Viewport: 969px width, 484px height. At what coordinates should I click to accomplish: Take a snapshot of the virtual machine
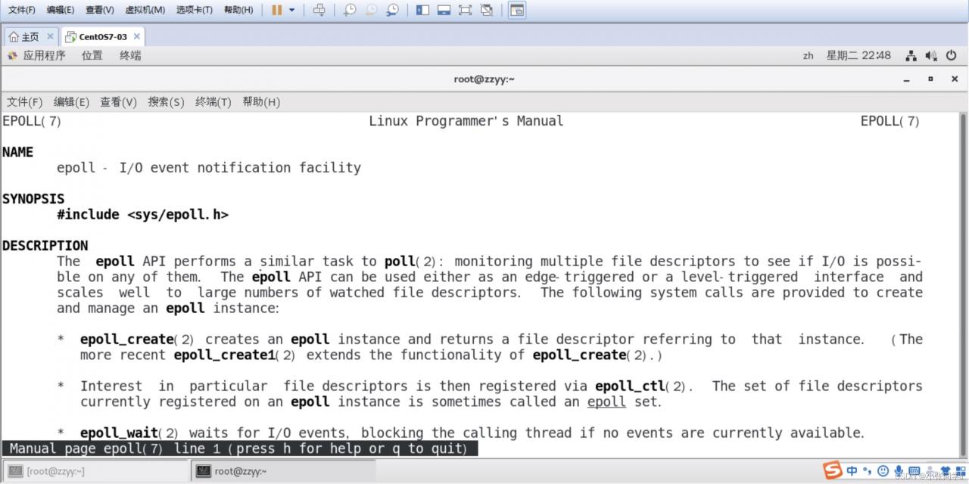click(350, 10)
